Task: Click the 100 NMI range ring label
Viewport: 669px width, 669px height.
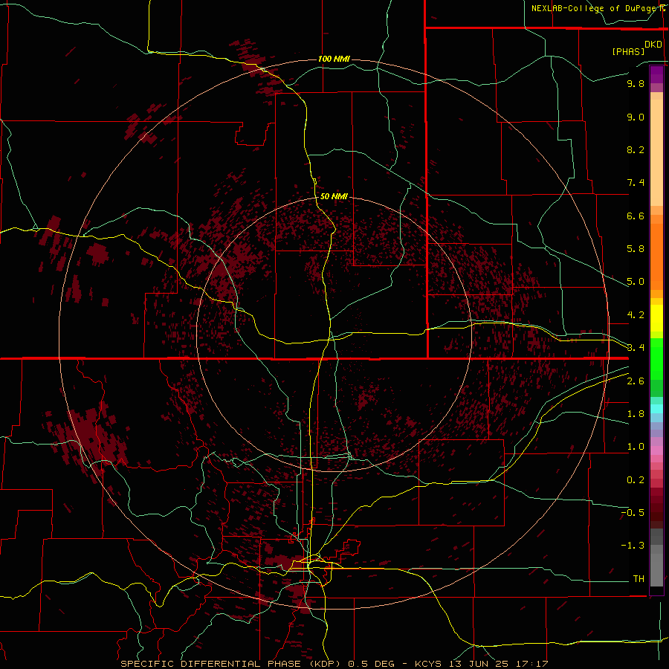Action: tap(334, 59)
